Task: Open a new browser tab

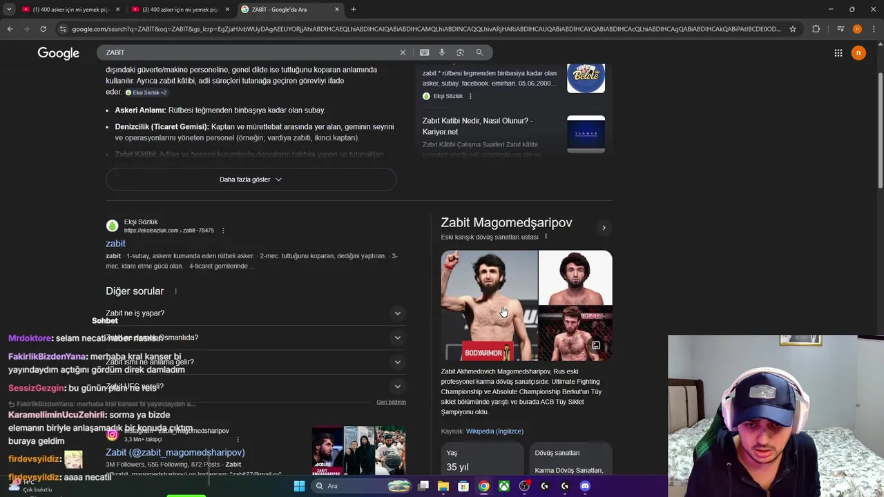Action: [354, 10]
